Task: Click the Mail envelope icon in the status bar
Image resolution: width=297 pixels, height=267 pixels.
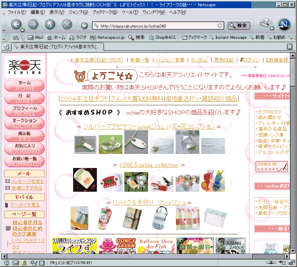Action: (x=16, y=263)
